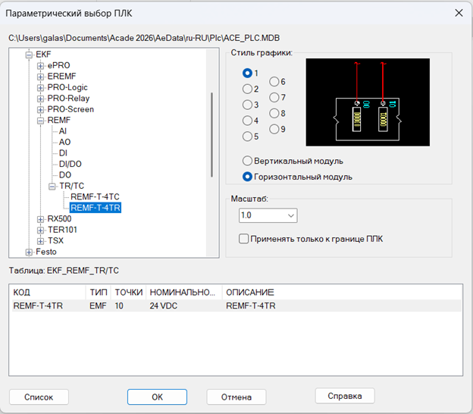
Task: Confirm with the OK button
Action: click(157, 397)
